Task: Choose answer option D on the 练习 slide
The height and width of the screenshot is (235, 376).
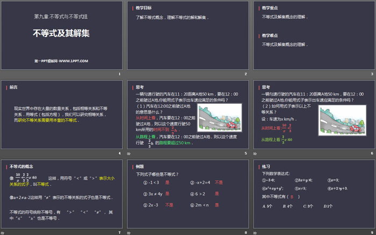Action: click(328, 205)
